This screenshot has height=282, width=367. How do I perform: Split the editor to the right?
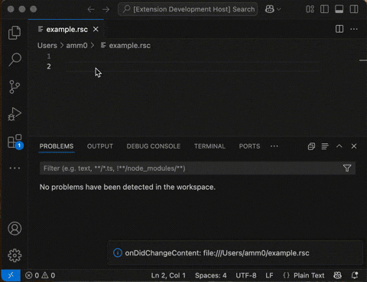click(339, 29)
